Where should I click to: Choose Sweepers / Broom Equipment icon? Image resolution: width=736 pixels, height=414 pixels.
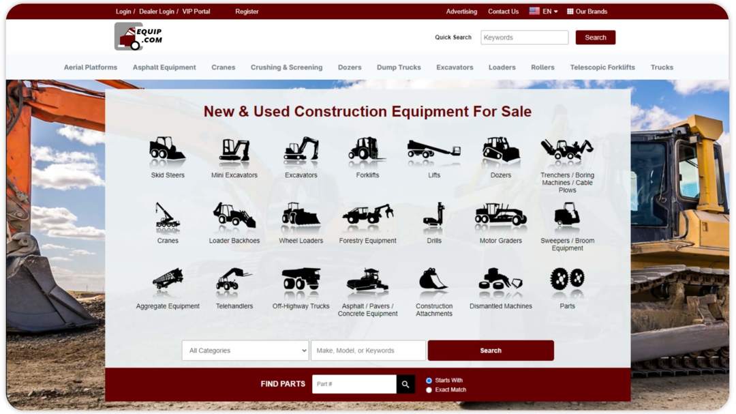pyautogui.click(x=567, y=213)
